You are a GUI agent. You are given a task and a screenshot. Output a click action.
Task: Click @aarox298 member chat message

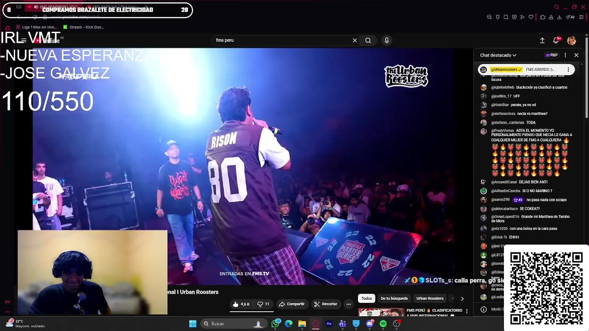(524, 200)
